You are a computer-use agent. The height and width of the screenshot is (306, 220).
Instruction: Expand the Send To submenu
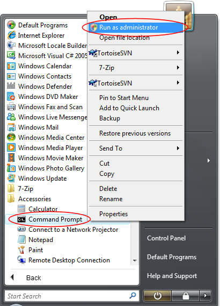(x=136, y=148)
